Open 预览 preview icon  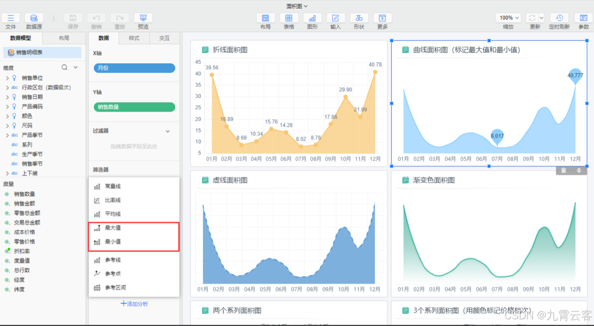point(143,18)
